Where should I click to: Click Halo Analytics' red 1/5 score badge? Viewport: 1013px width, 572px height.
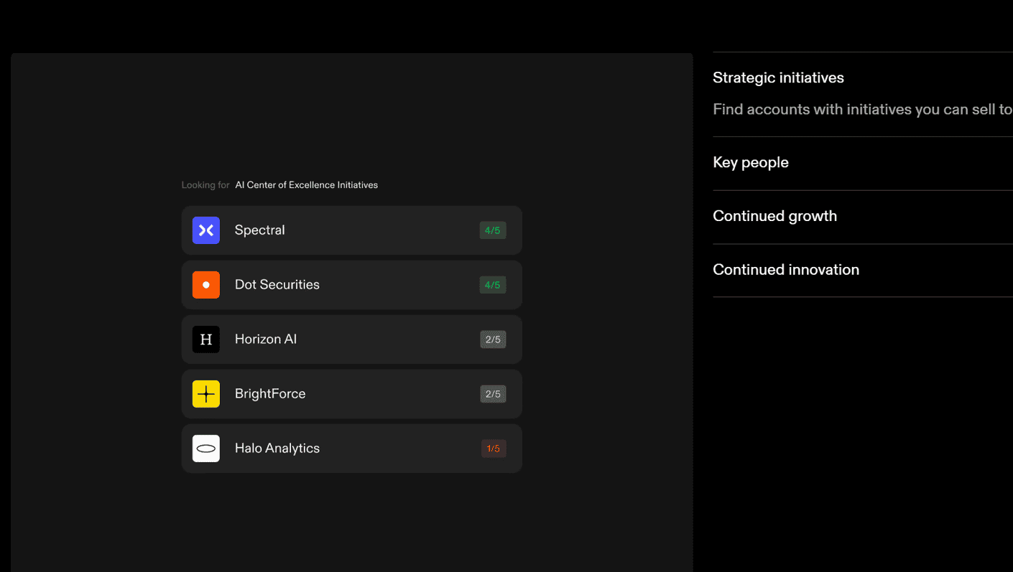(x=493, y=449)
